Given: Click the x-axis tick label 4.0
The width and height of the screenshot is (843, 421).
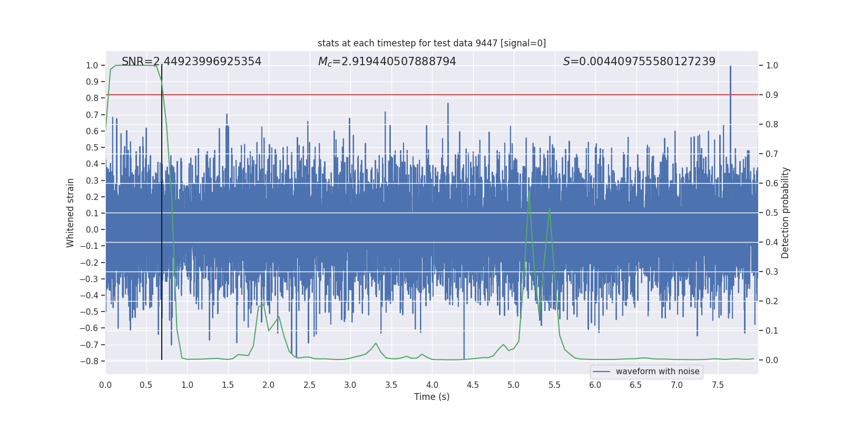Looking at the screenshot, I should point(432,385).
